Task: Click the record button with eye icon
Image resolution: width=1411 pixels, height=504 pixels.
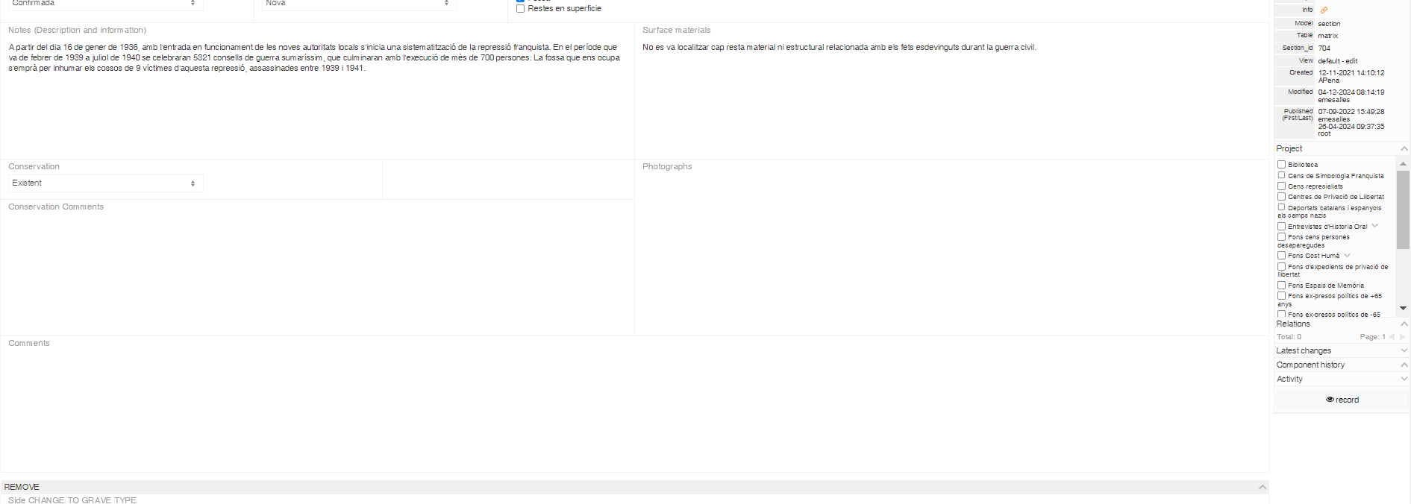Action: pos(1342,400)
